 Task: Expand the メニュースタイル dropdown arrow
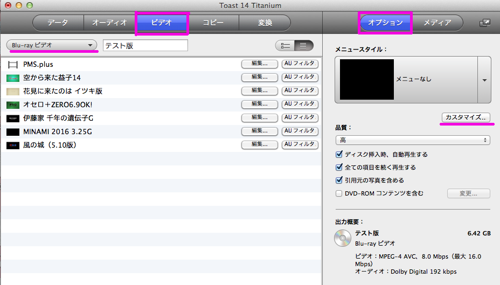click(484, 80)
